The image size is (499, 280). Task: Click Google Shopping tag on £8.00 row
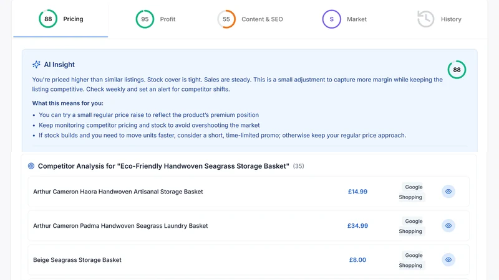411,260
